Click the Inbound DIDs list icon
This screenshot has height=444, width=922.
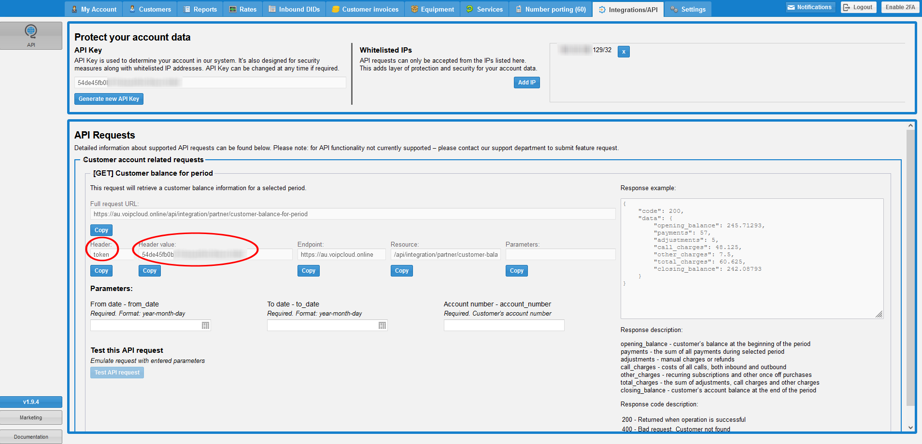pos(272,9)
